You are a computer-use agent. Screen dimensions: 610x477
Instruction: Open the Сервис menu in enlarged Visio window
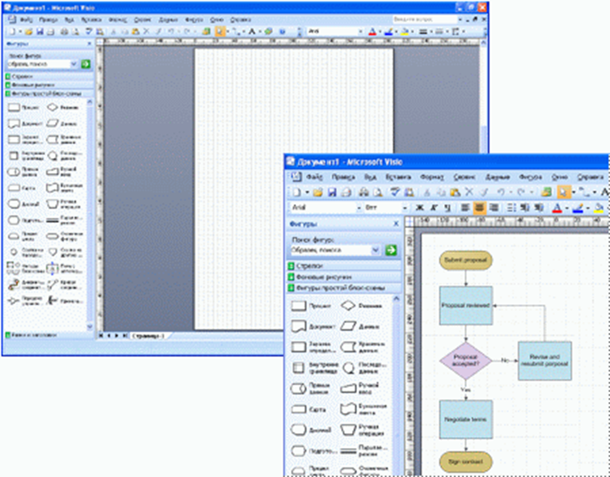tap(464, 177)
